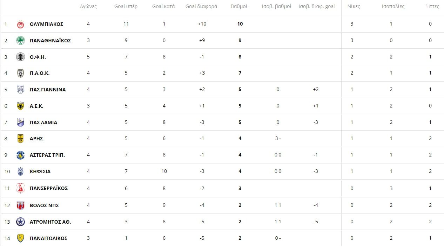The image size is (444, 252).
Task: Open the ΟΛΥΜΠΙΑΚΟΣ team name link
Action: tap(47, 24)
